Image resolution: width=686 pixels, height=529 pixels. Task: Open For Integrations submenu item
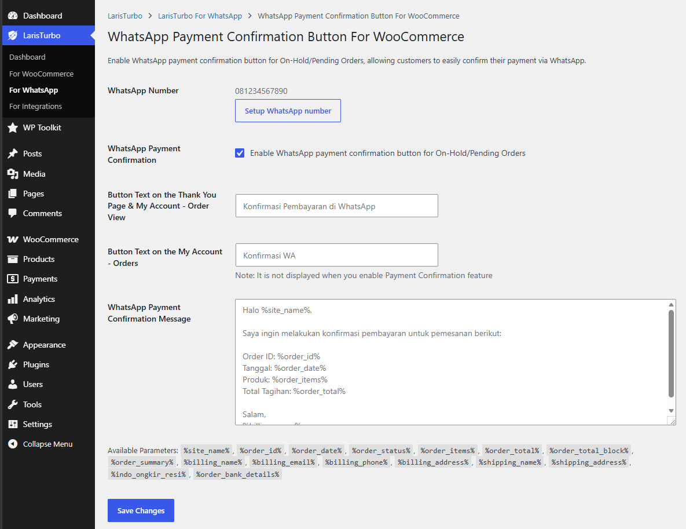35,107
